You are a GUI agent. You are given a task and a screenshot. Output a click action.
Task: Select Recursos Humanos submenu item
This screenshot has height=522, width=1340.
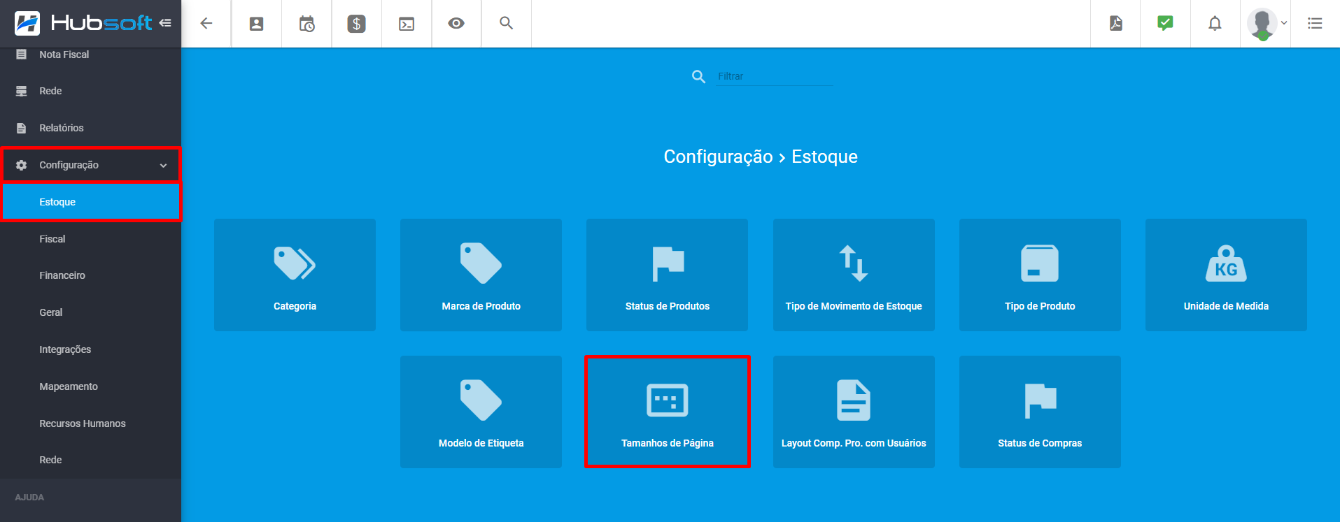click(x=91, y=423)
